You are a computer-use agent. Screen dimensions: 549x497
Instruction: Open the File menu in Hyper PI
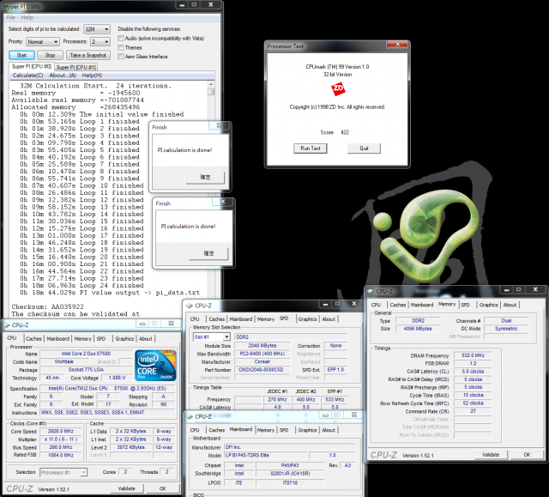coord(11,17)
